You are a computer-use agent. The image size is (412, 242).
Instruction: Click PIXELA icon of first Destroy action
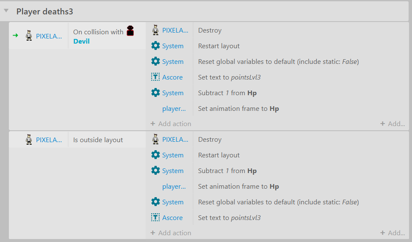tap(155, 30)
